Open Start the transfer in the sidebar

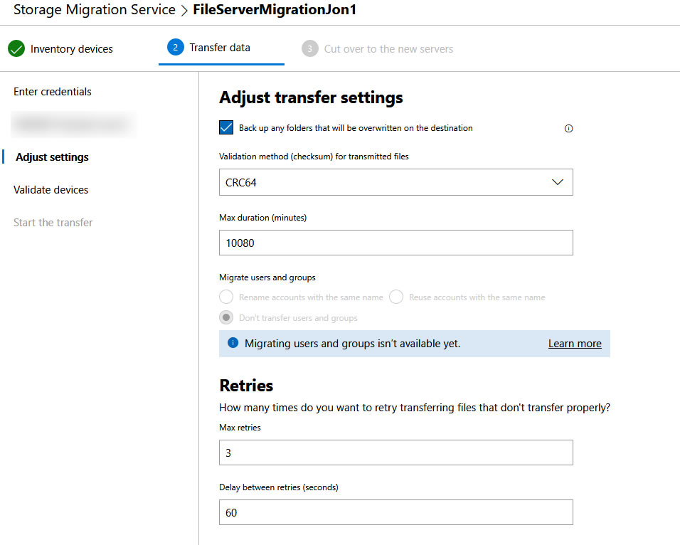click(x=53, y=223)
